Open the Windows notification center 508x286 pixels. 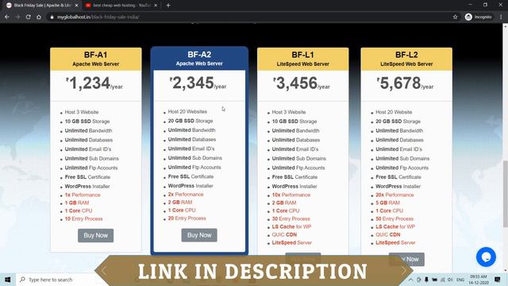point(498,280)
